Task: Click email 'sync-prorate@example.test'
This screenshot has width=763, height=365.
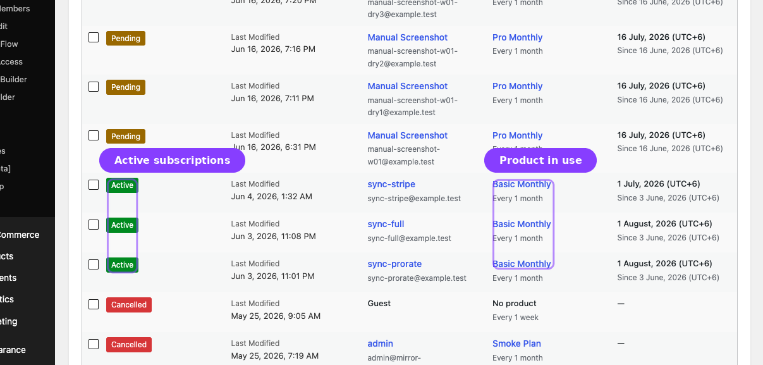Action: click(417, 278)
